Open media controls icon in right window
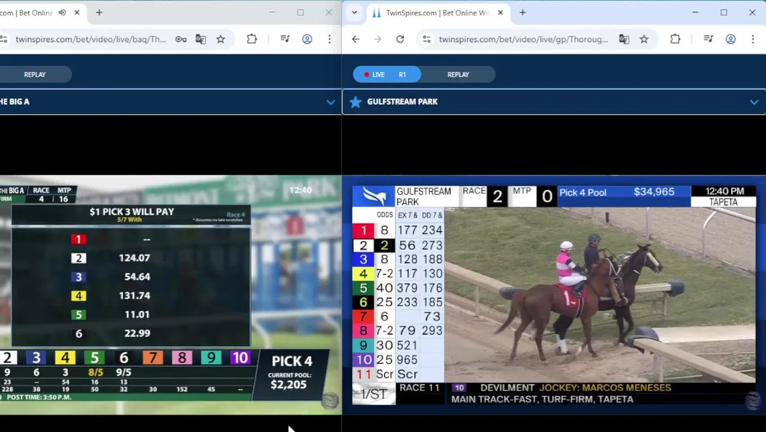The height and width of the screenshot is (432, 766). tap(708, 39)
